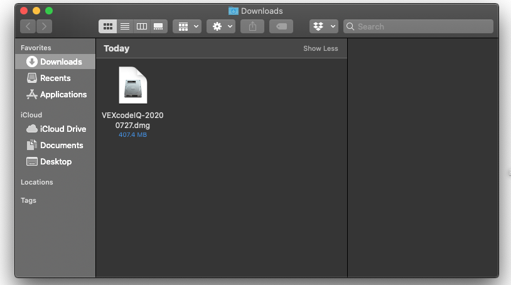
Task: Open Recents in the sidebar
Action: (55, 78)
